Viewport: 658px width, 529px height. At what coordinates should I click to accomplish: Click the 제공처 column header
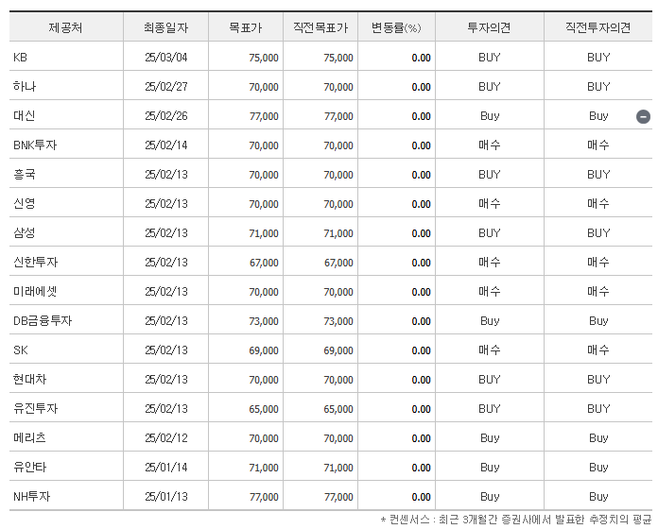click(x=66, y=27)
